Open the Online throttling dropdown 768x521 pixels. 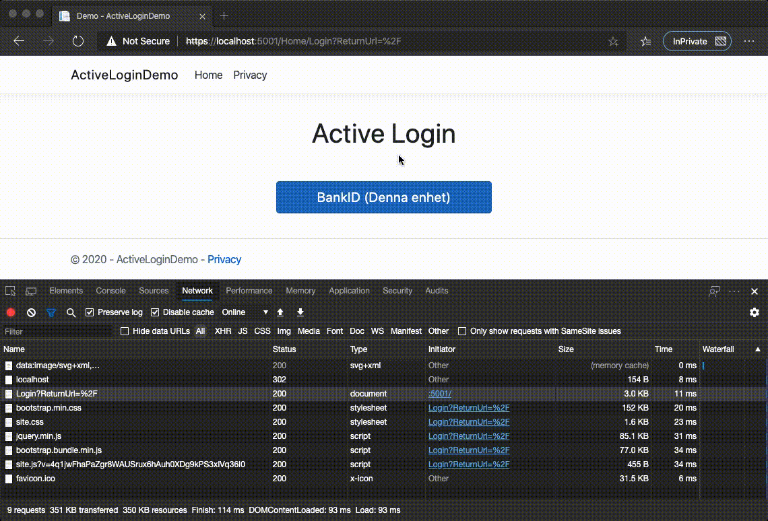245,312
